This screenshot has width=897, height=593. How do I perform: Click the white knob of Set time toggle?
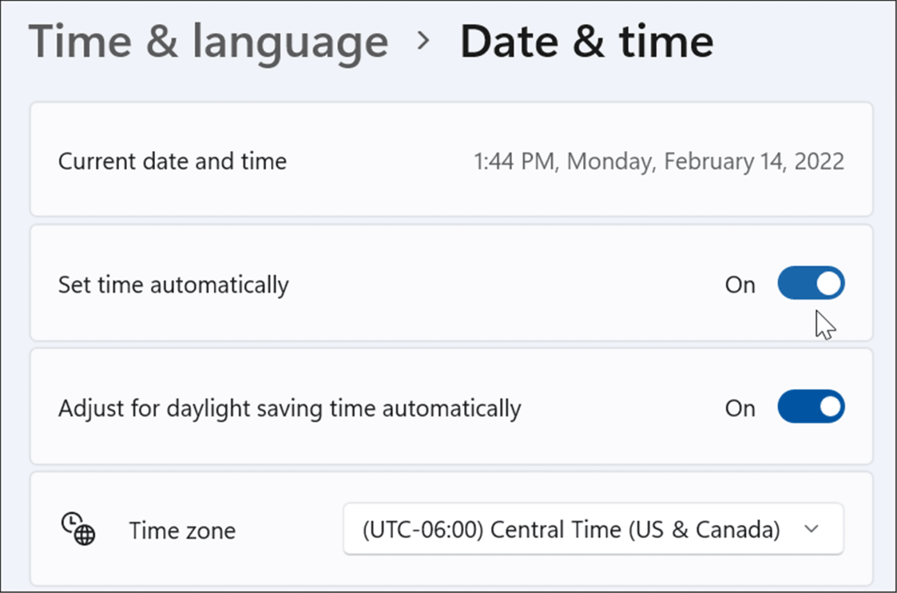pos(829,283)
